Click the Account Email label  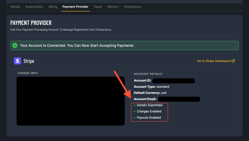click(x=145, y=99)
